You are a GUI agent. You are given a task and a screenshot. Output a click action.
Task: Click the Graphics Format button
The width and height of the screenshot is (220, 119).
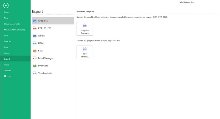[x=85, y=29]
